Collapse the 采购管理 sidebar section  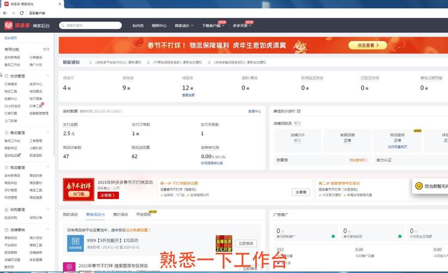pos(47,209)
